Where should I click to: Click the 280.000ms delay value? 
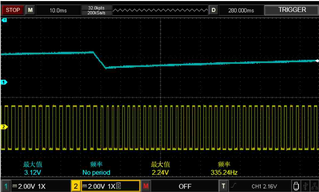tap(241, 10)
